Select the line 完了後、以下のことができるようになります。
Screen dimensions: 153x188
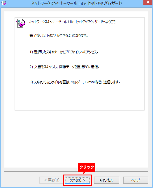[x=59, y=36]
